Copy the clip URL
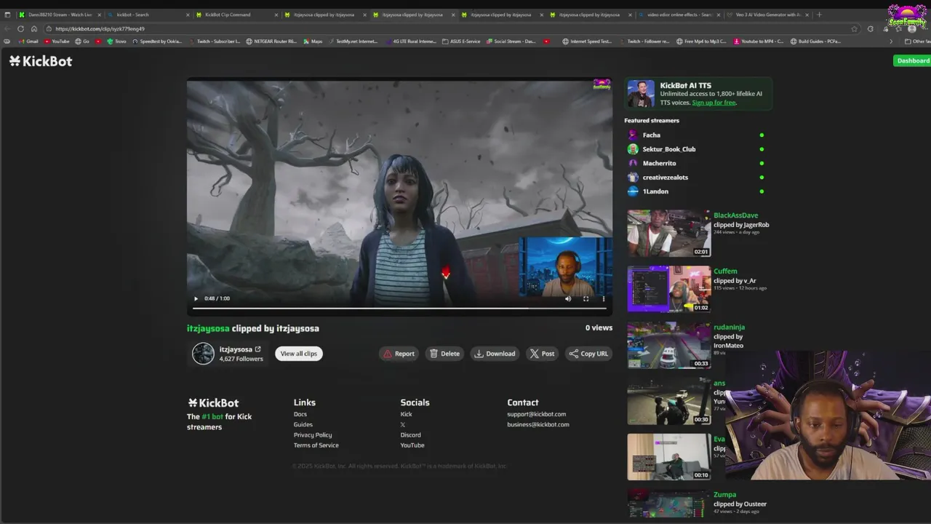This screenshot has width=931, height=524. (588, 354)
